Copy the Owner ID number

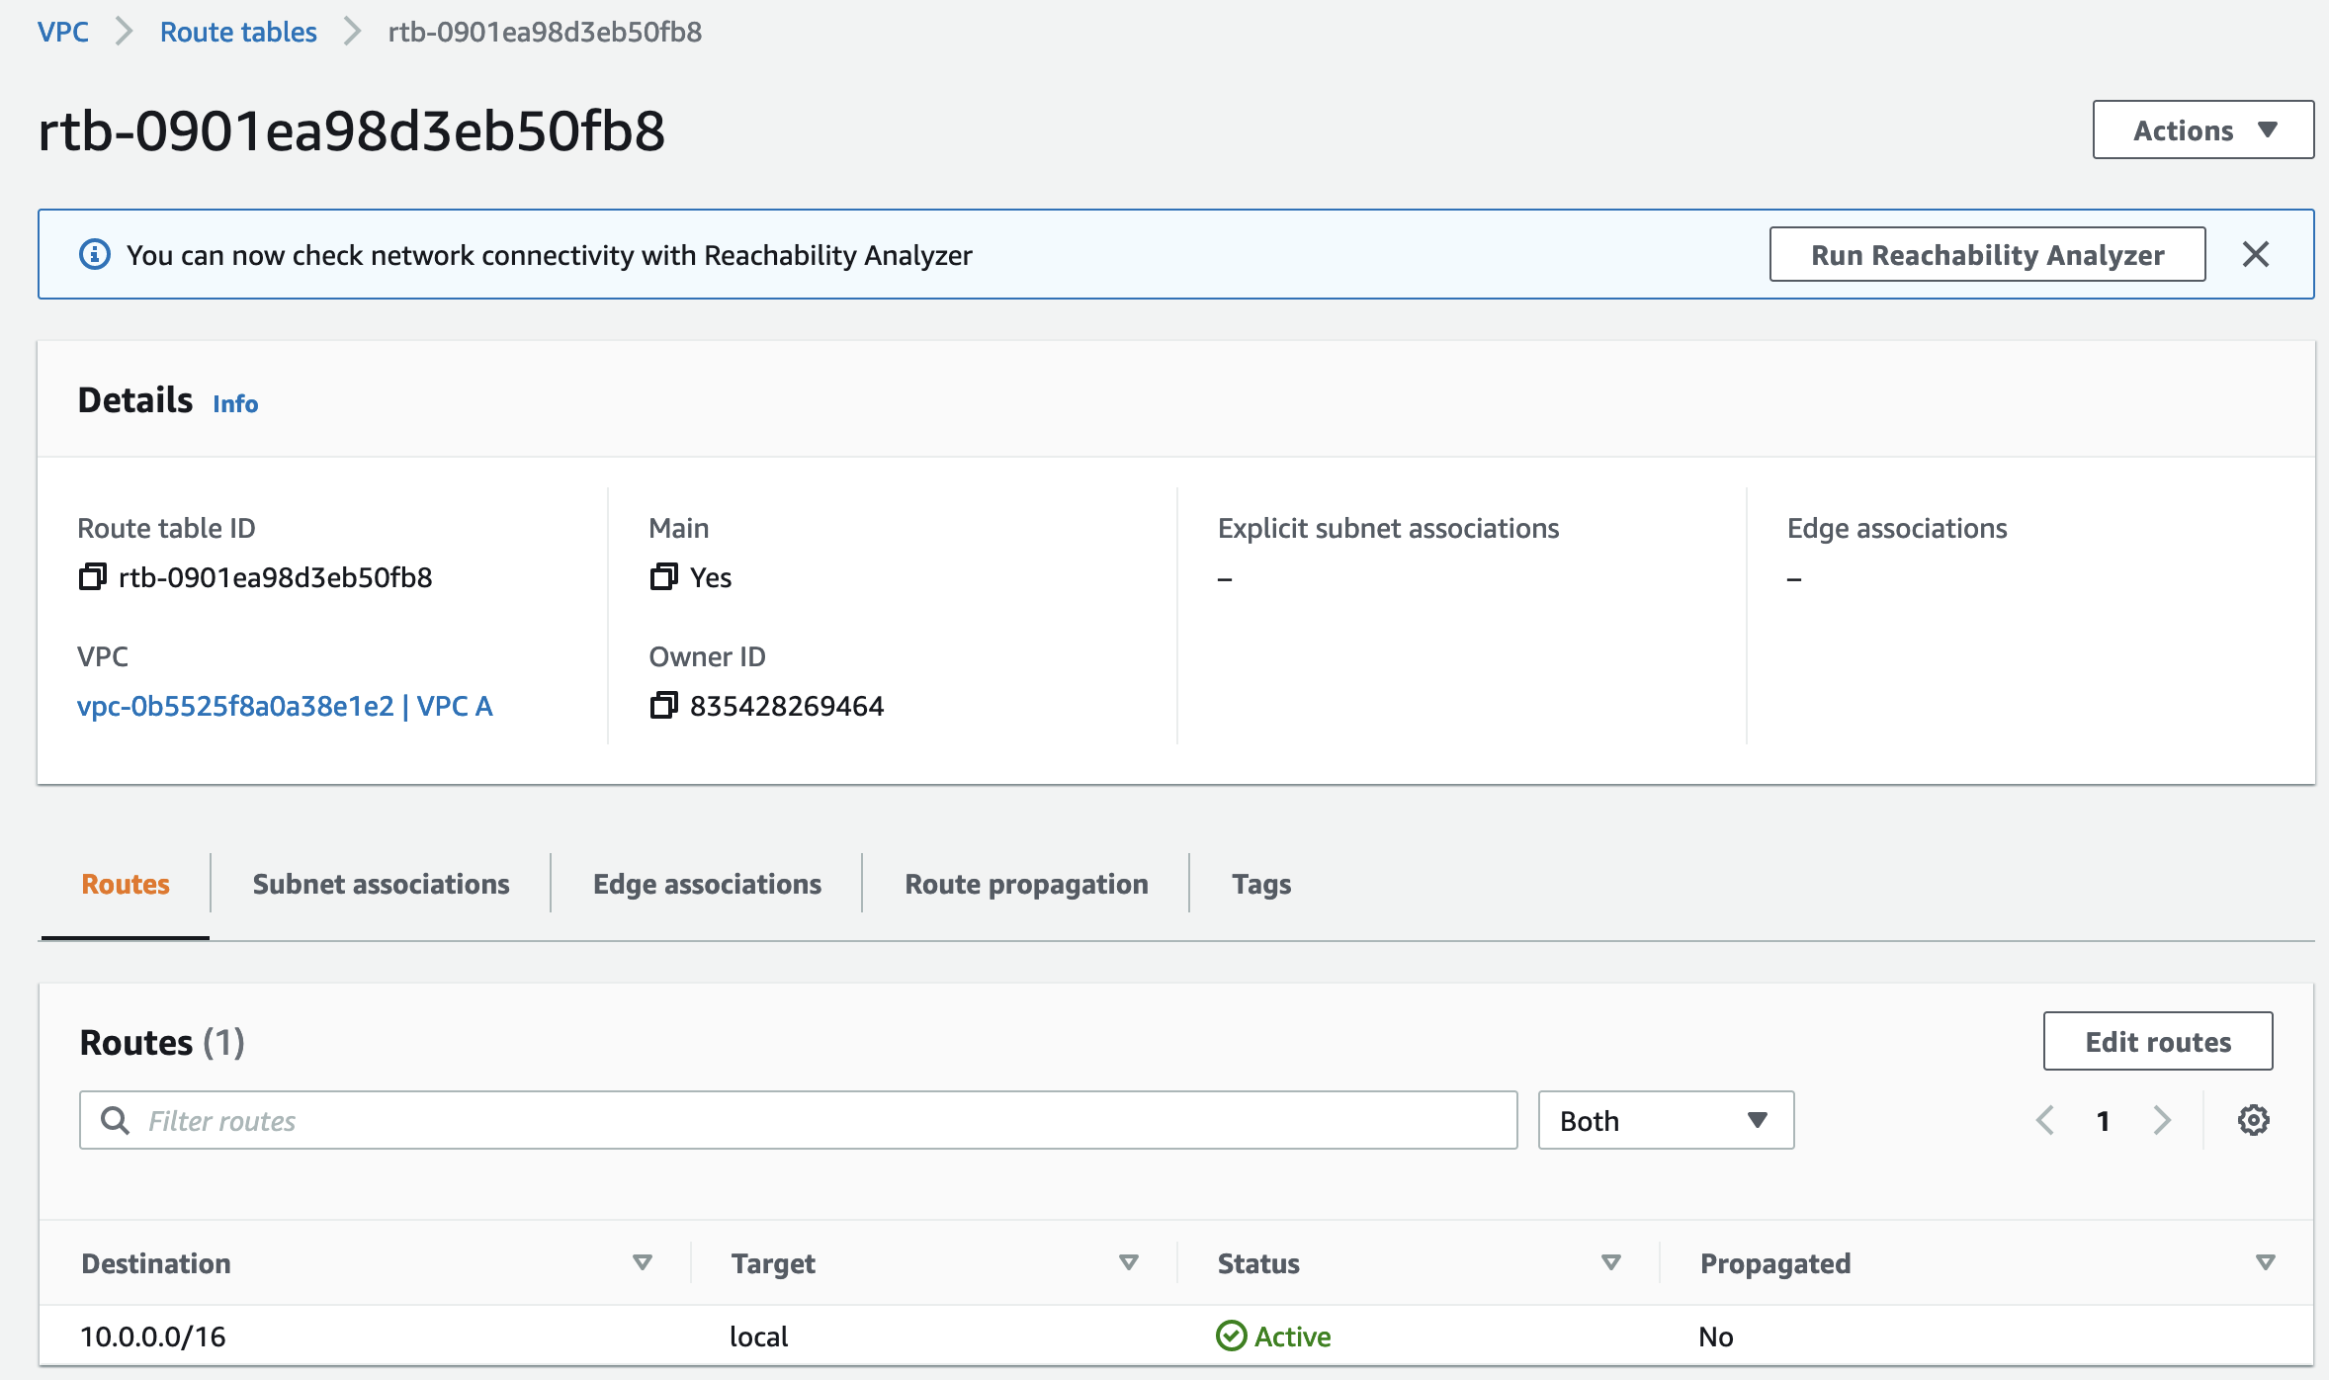(663, 706)
